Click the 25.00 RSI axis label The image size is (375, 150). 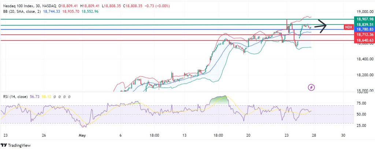point(361,126)
